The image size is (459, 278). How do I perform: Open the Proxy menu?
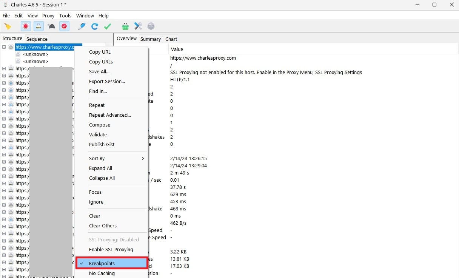48,15
